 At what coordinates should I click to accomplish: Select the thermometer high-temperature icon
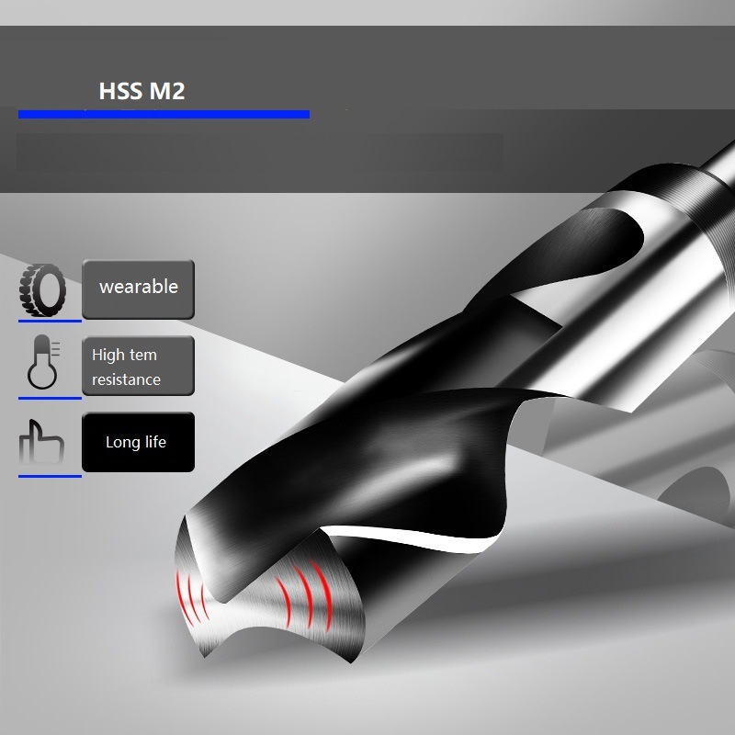coord(41,366)
